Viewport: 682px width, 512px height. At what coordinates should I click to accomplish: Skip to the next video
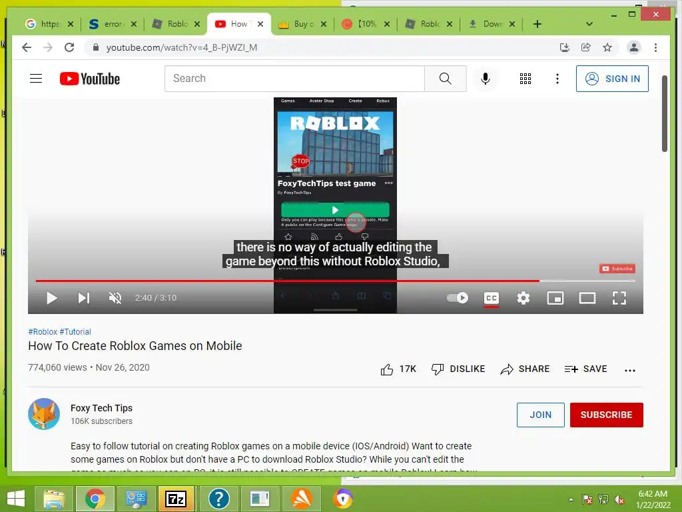point(83,298)
